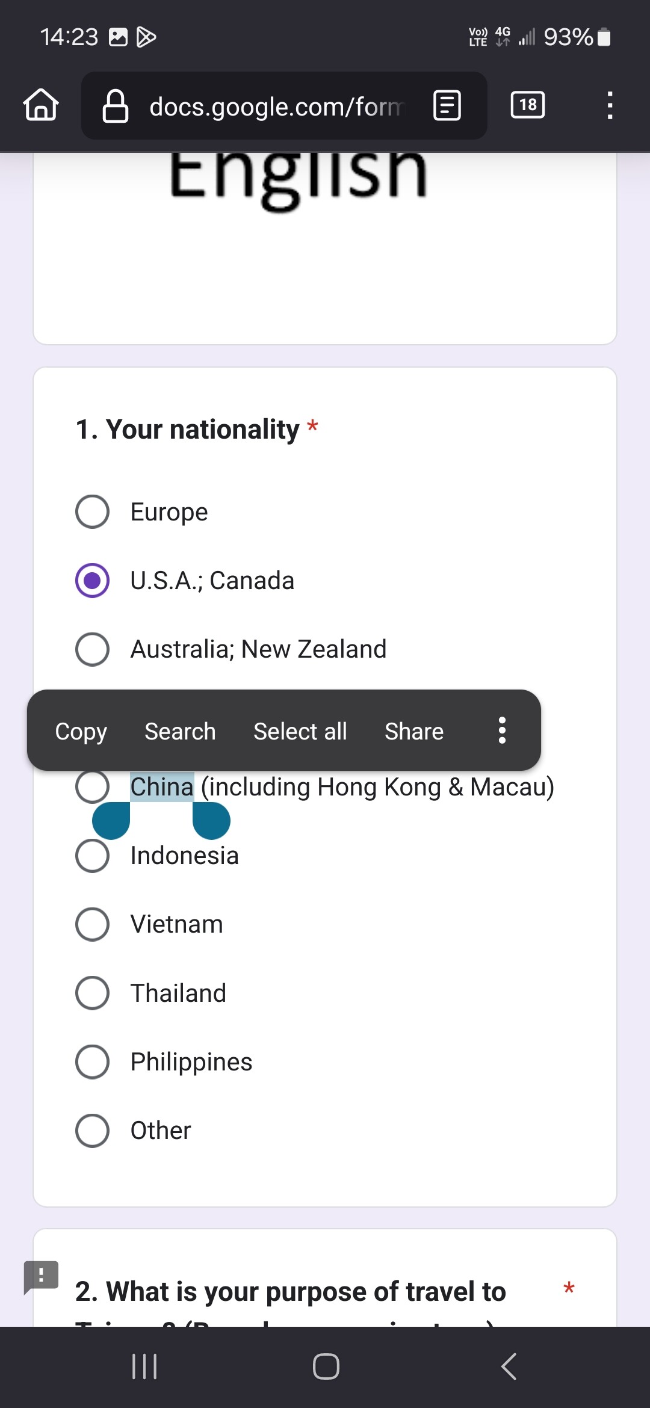Choose the Australia; New Zealand option
Screen dimensions: 650x1408
[93, 649]
